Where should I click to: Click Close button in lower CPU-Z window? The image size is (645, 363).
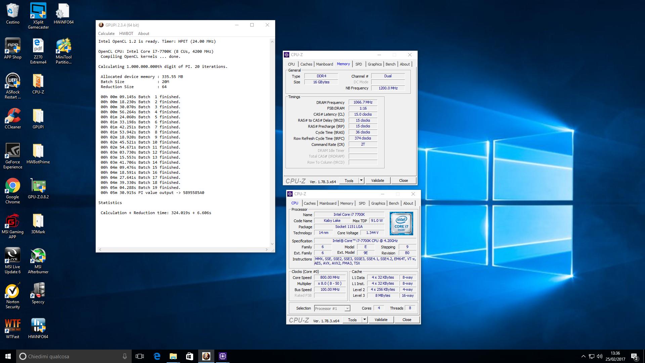pyautogui.click(x=407, y=320)
